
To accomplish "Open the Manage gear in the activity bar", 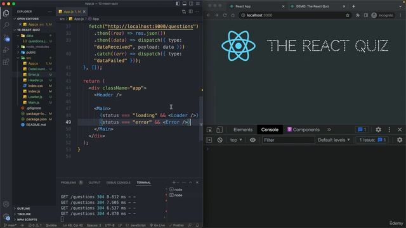I will click(6, 217).
